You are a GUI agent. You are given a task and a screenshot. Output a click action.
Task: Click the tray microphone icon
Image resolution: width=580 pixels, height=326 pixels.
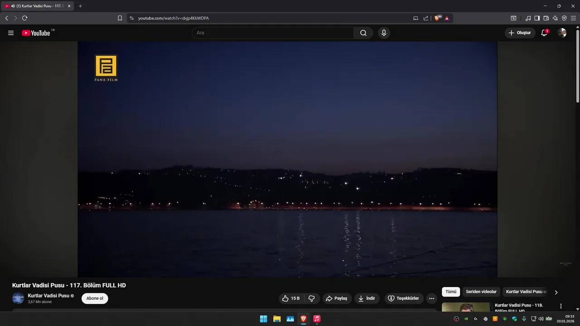(x=524, y=319)
